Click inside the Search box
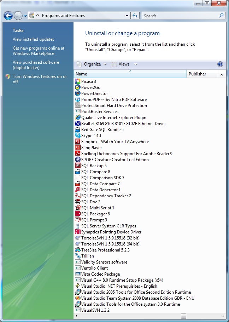 [180, 16]
